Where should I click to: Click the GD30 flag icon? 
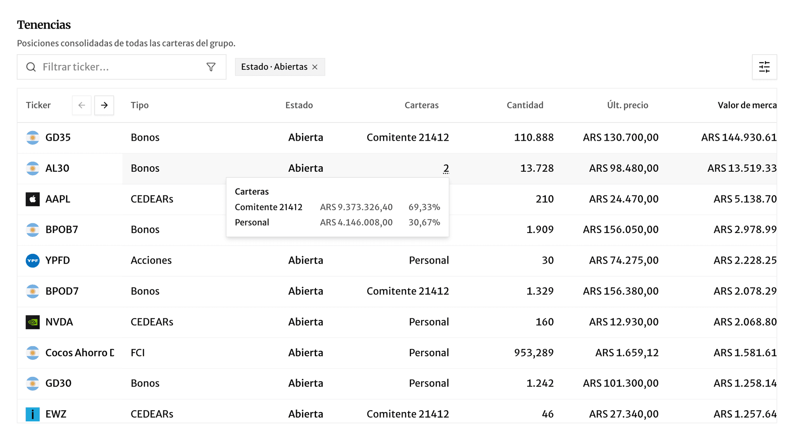[x=33, y=383]
